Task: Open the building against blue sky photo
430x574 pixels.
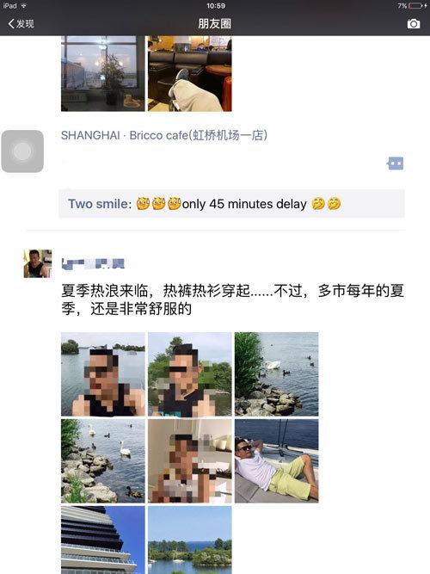Action: [x=103, y=540]
